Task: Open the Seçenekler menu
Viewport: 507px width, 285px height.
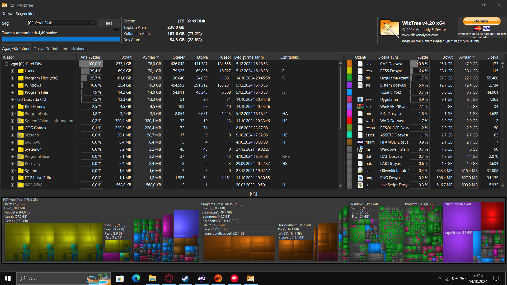Action: click(25, 14)
